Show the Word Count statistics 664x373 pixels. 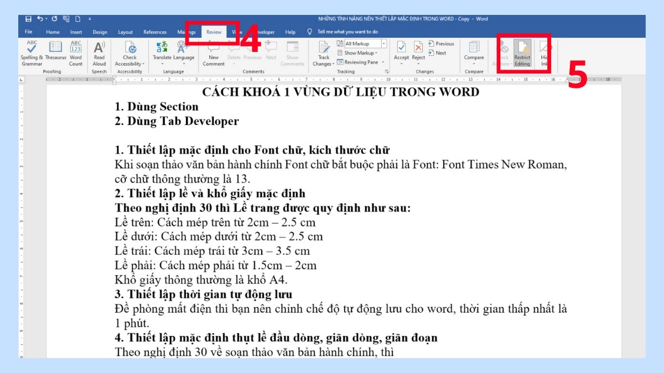click(75, 50)
